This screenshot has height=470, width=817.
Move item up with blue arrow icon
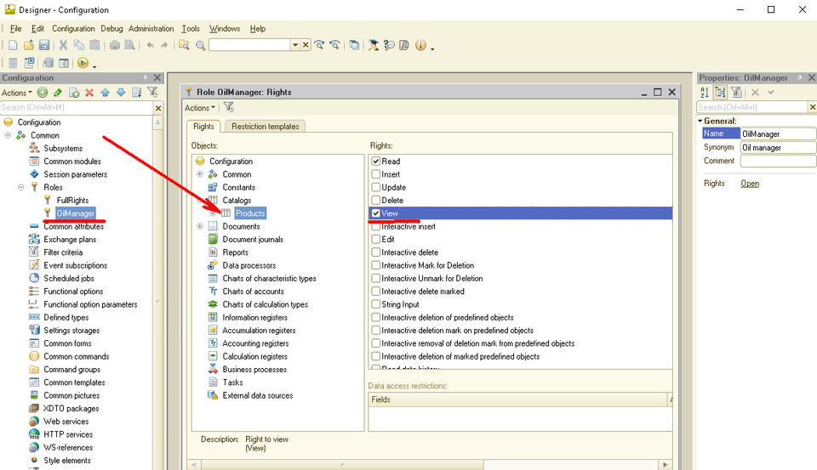pyautogui.click(x=106, y=93)
